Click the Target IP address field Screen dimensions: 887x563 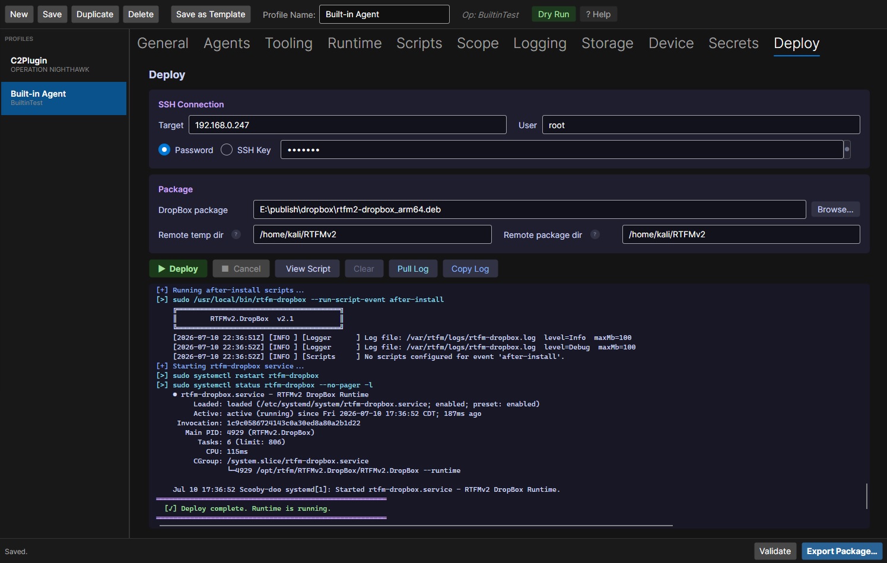pyautogui.click(x=348, y=125)
